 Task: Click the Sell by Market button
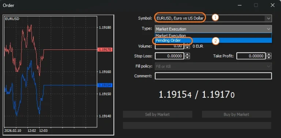pyautogui.click(x=157, y=114)
